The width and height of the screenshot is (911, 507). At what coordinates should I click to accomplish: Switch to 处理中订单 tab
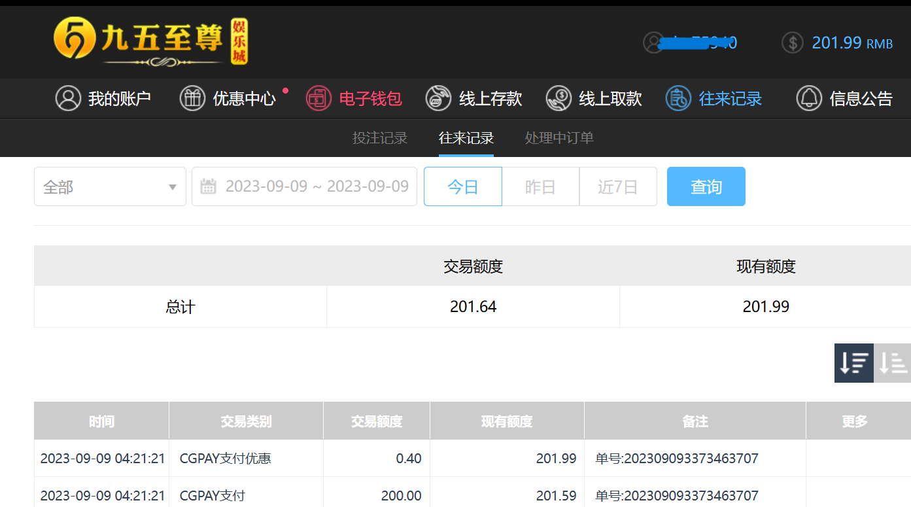coord(559,138)
